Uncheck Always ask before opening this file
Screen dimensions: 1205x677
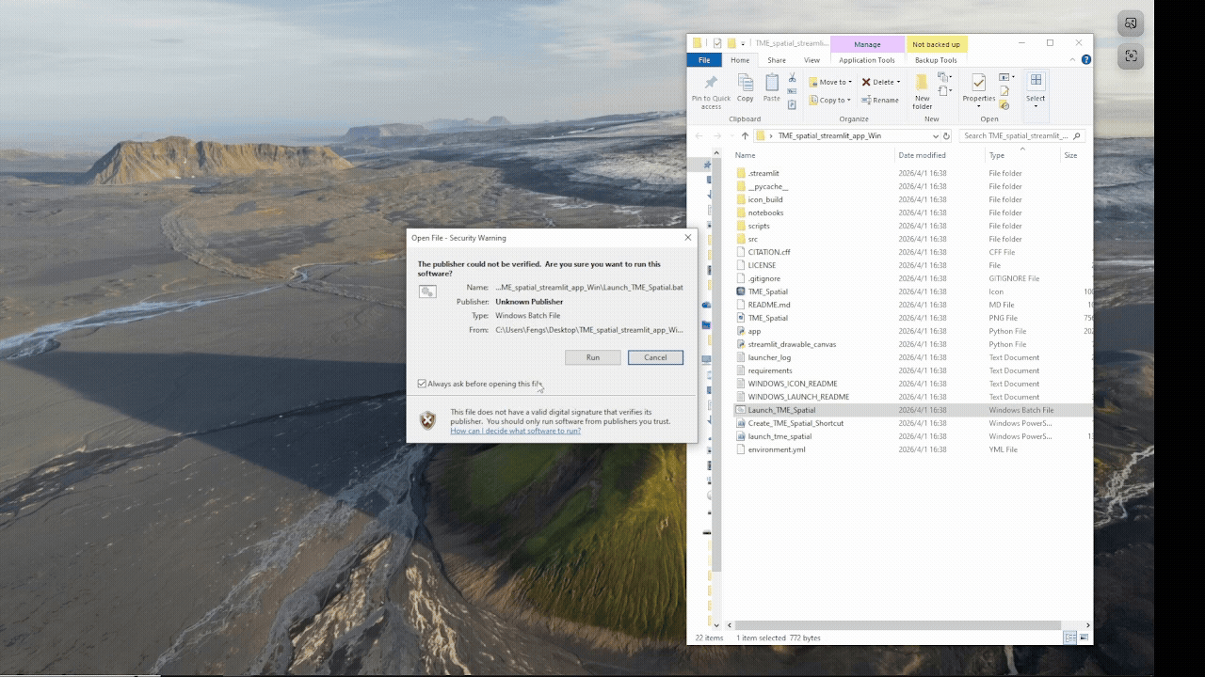[x=421, y=383]
